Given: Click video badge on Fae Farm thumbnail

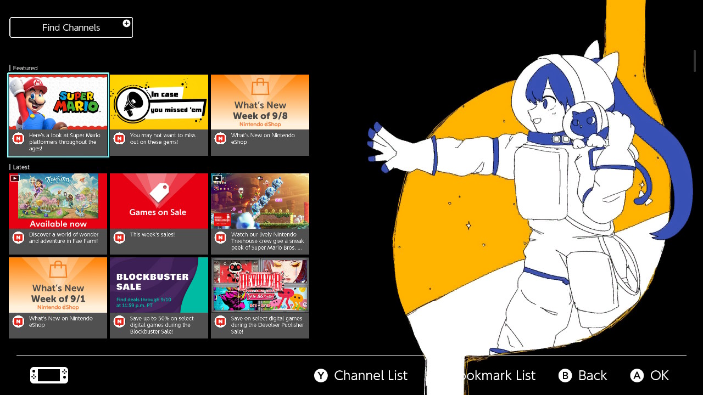Looking at the screenshot, I should 15,178.
